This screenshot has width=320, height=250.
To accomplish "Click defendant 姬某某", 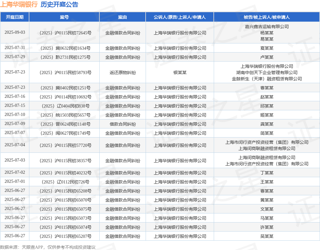I will pos(267,115).
